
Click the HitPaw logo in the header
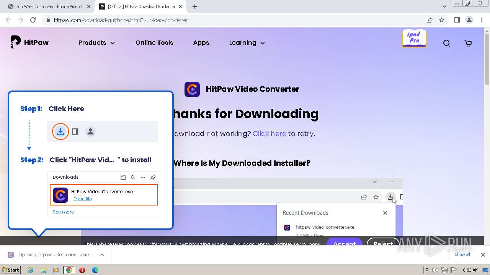[30, 42]
